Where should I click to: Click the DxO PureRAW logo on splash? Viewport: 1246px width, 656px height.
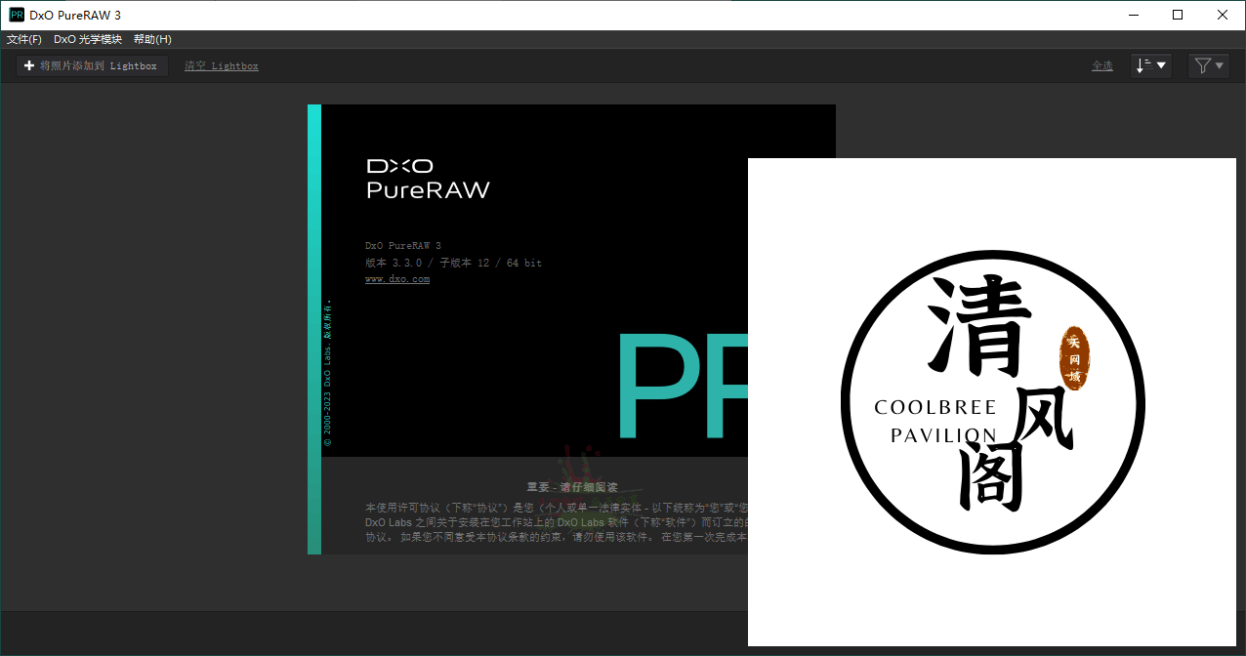tap(428, 179)
